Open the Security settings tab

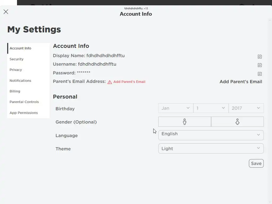(16, 59)
